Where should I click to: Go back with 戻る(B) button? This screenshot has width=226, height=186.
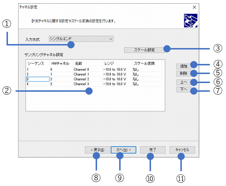coord(95,150)
